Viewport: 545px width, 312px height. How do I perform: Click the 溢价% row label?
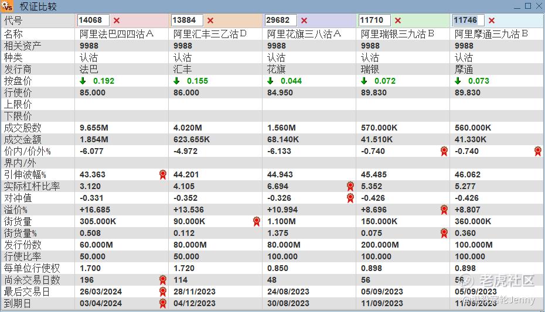point(16,210)
